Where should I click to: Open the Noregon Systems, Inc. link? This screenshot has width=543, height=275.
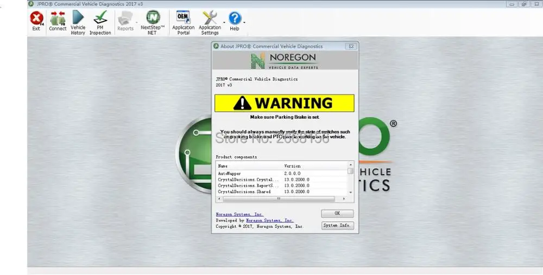click(239, 214)
